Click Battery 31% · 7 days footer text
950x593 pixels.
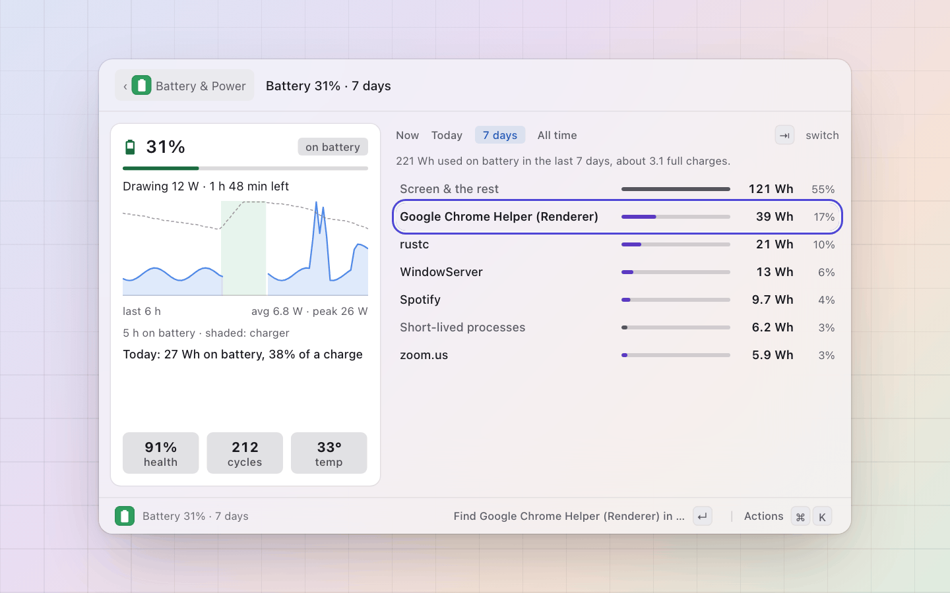195,516
